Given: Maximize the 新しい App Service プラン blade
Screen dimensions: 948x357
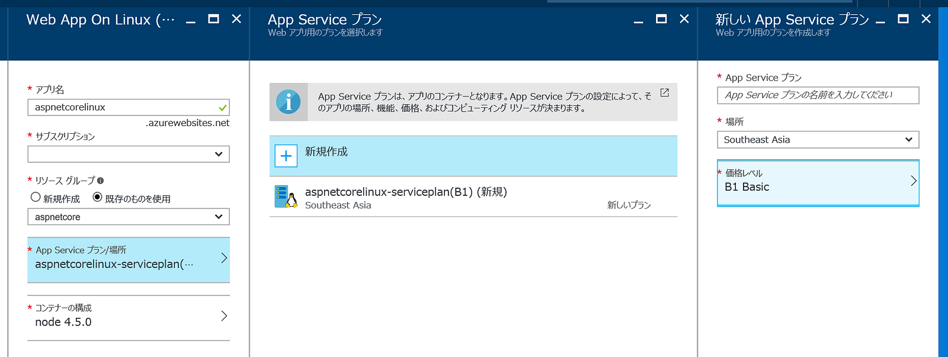Looking at the screenshot, I should click(903, 19).
